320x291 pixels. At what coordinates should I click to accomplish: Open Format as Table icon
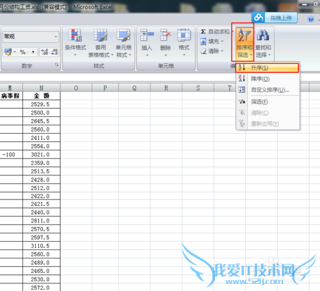(100, 35)
